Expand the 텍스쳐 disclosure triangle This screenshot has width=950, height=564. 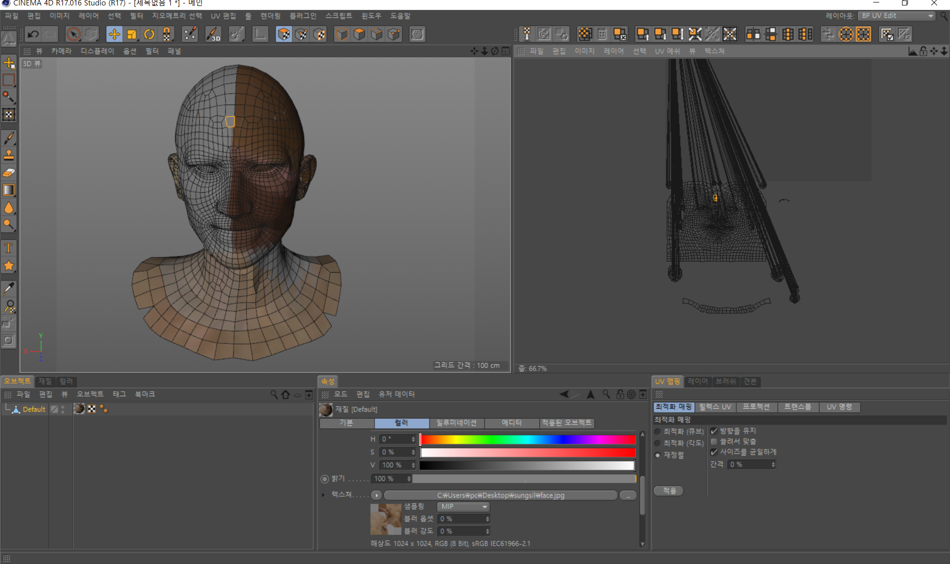point(323,495)
